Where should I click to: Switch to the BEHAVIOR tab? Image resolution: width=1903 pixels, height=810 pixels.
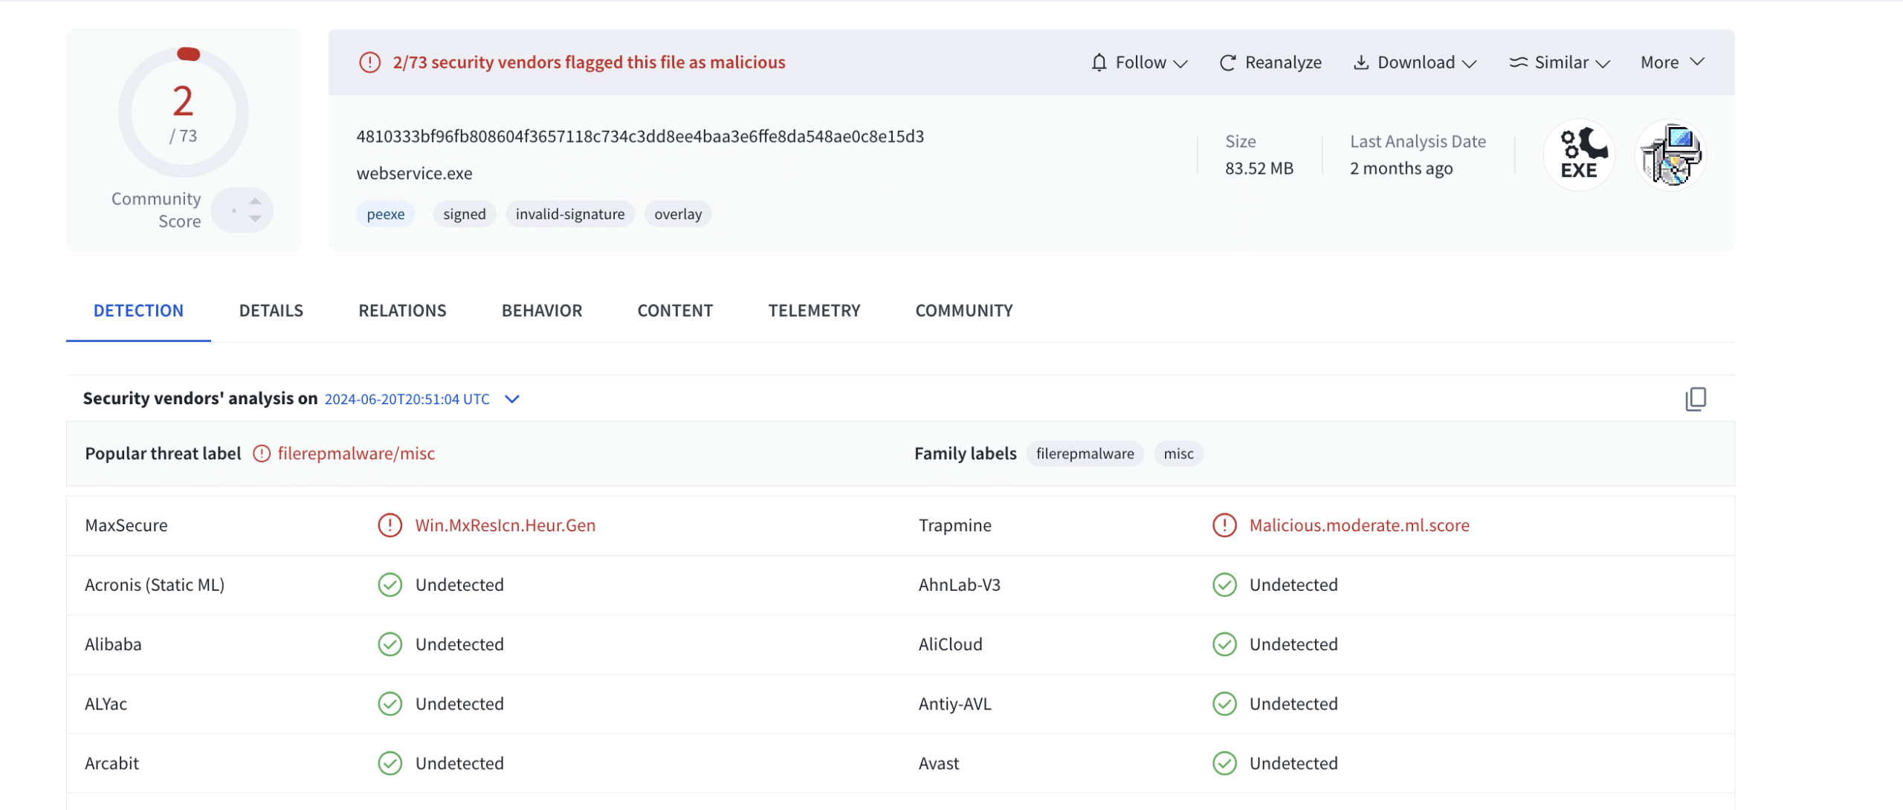541,311
